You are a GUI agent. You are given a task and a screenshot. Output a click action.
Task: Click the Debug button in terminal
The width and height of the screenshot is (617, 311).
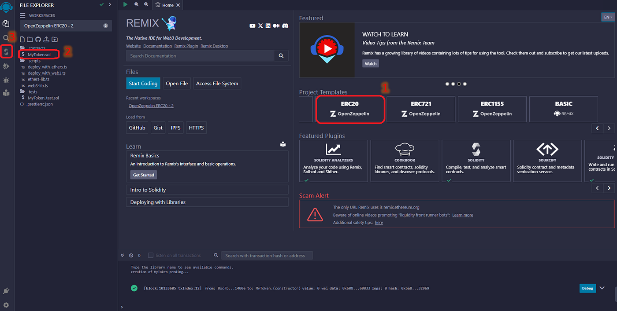[587, 288]
